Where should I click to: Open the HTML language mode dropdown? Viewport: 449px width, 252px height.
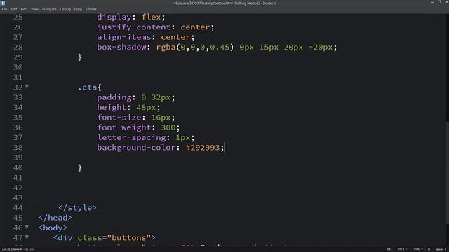[x=418, y=249]
